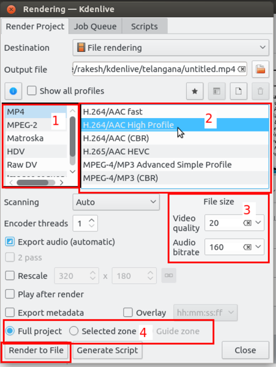Click the Render to File button
Image resolution: width=276 pixels, height=367 pixels.
pos(36,350)
